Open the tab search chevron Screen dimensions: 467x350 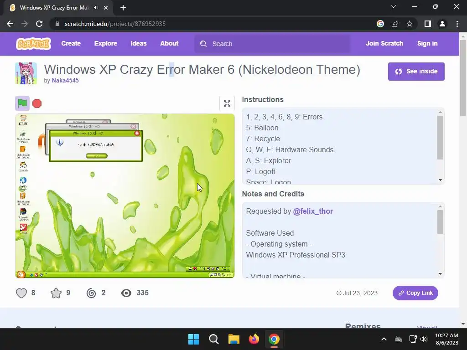394,6
